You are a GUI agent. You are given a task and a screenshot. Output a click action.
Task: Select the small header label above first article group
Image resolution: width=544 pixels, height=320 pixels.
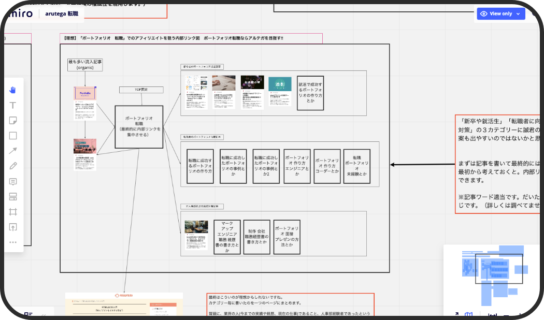click(202, 67)
